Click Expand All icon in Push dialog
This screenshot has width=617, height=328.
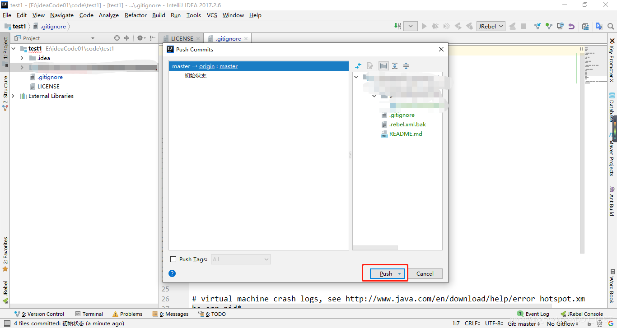pyautogui.click(x=395, y=66)
